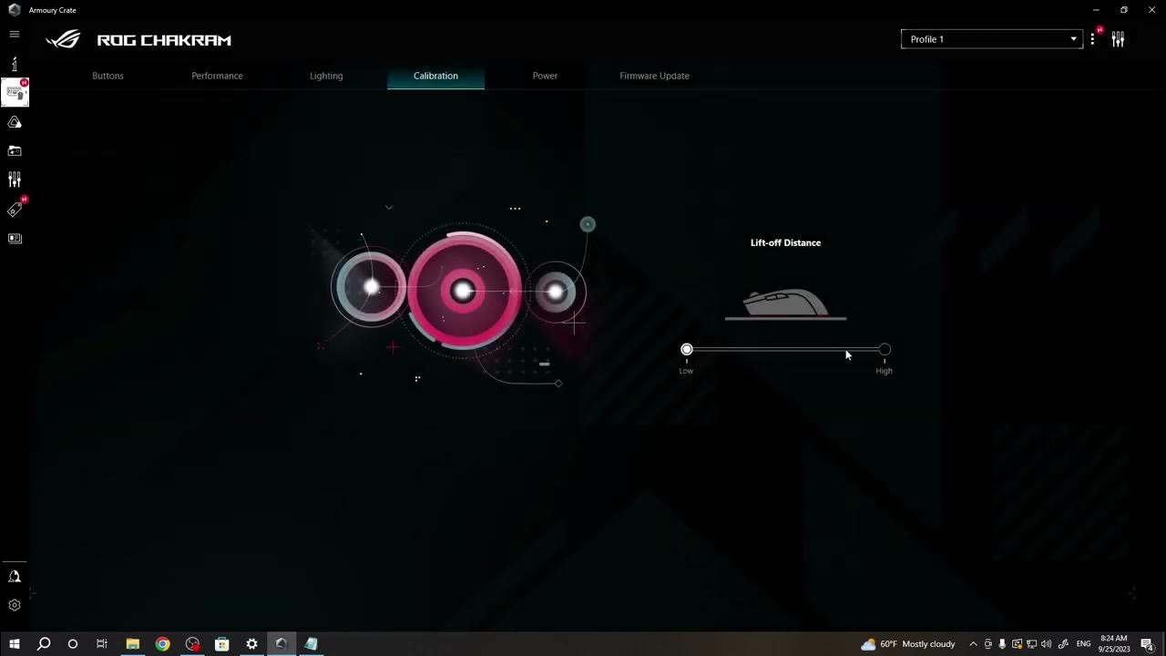Open the promotions tag icon with notification

click(x=15, y=209)
